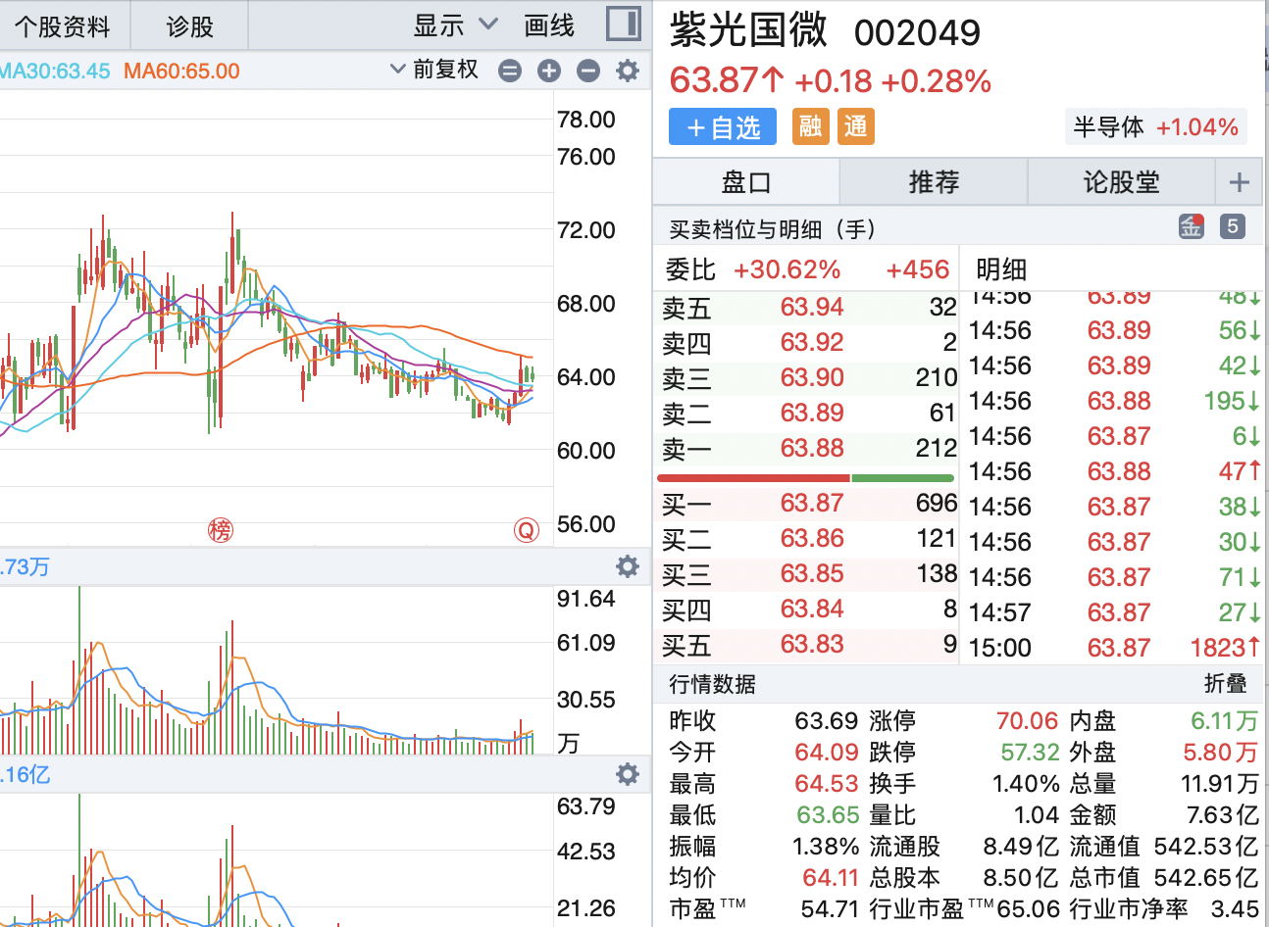Click the 涨停 price 70.06
The height and width of the screenshot is (927, 1269).
coord(1027,721)
